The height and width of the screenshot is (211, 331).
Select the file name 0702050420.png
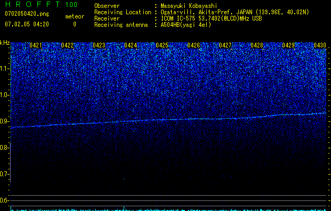27,14
